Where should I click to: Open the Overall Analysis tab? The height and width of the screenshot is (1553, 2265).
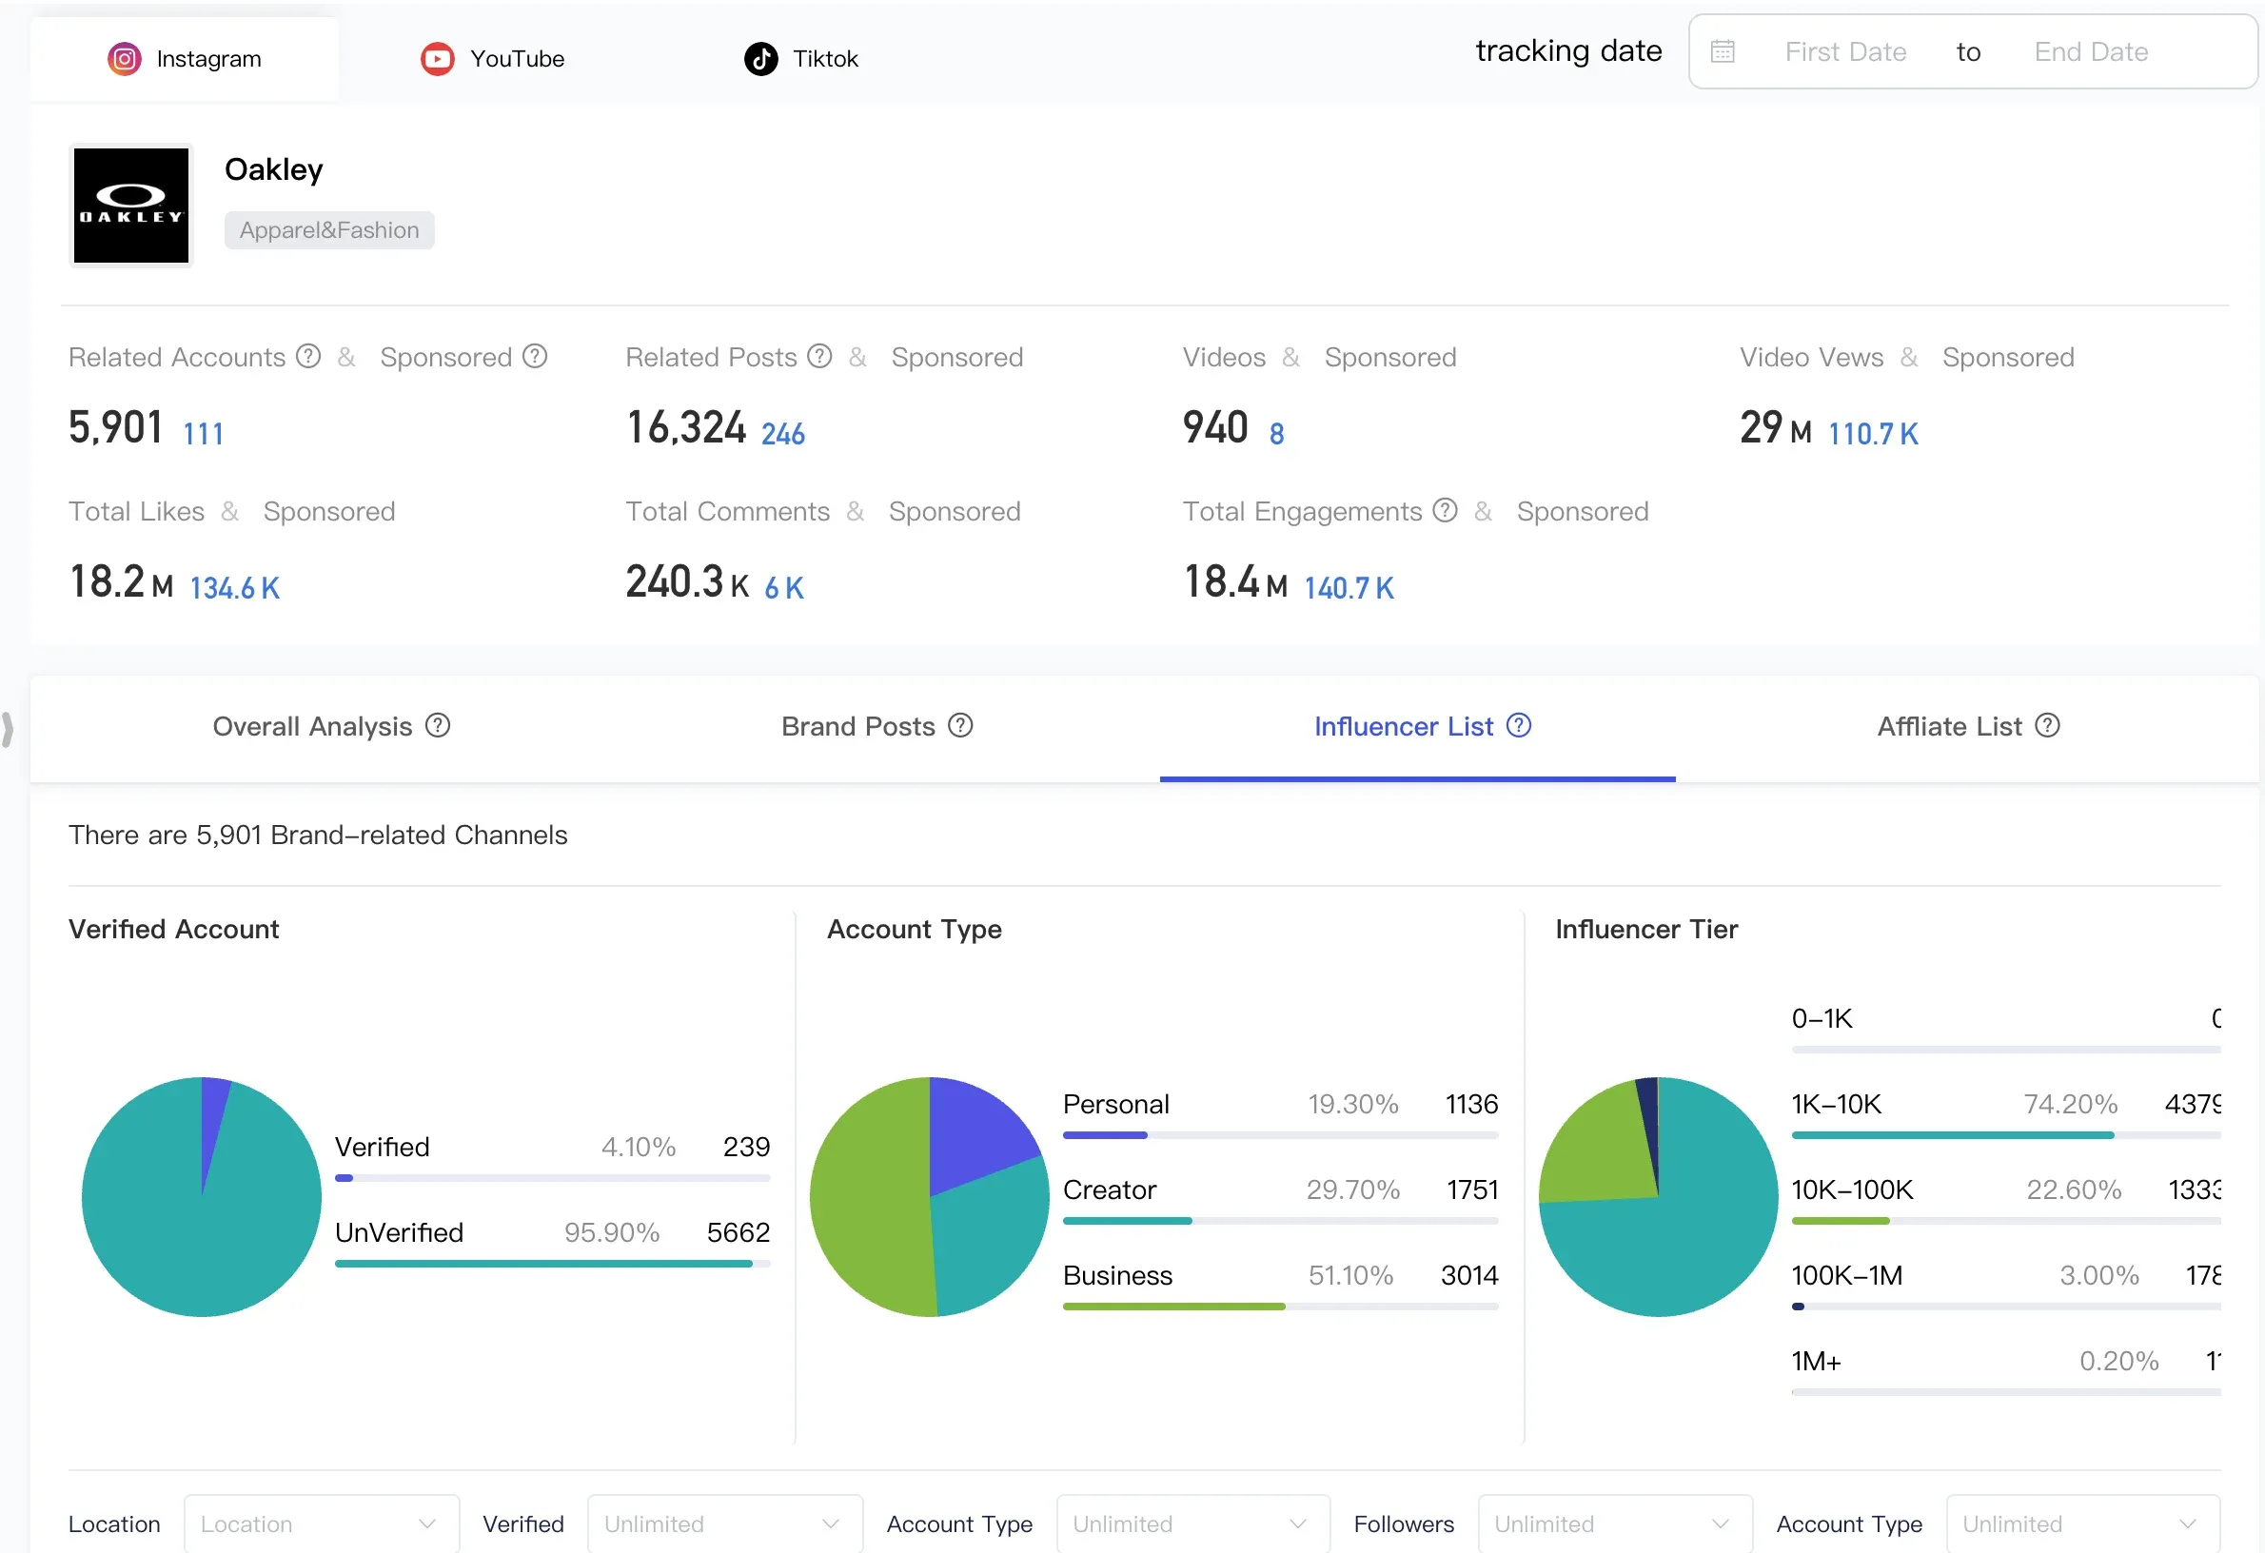click(x=331, y=727)
